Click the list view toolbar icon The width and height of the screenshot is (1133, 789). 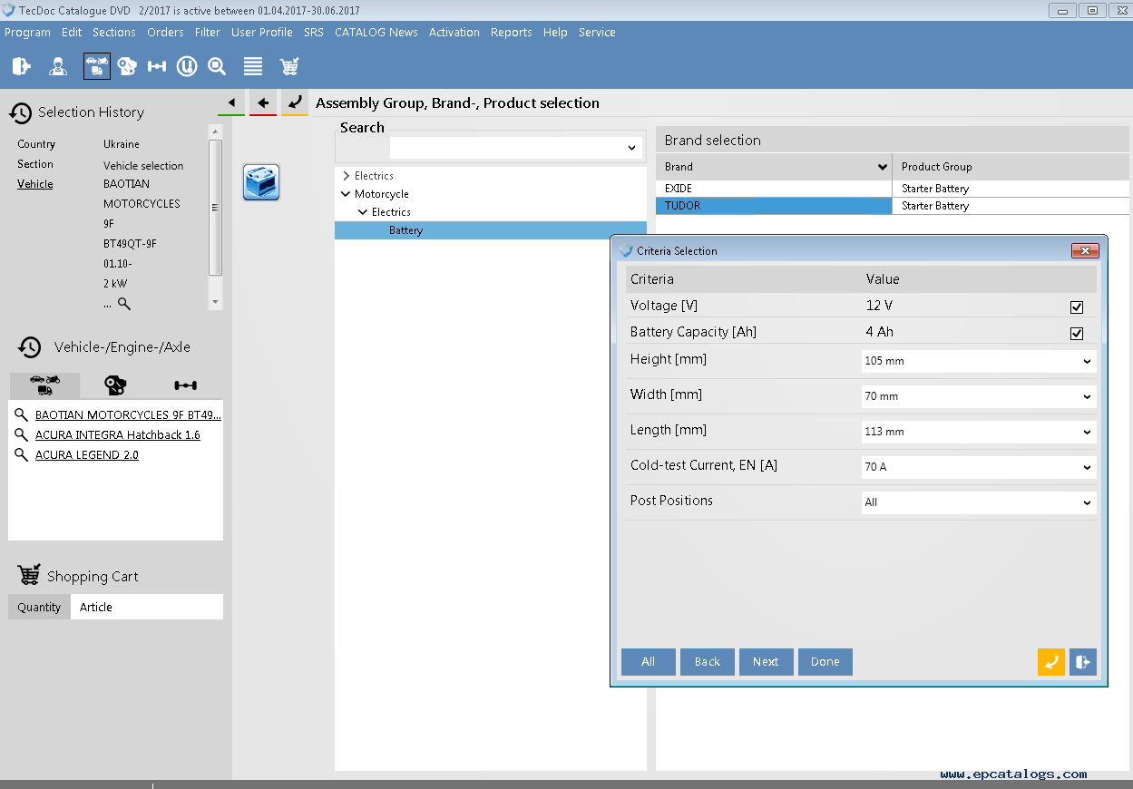[x=253, y=66]
